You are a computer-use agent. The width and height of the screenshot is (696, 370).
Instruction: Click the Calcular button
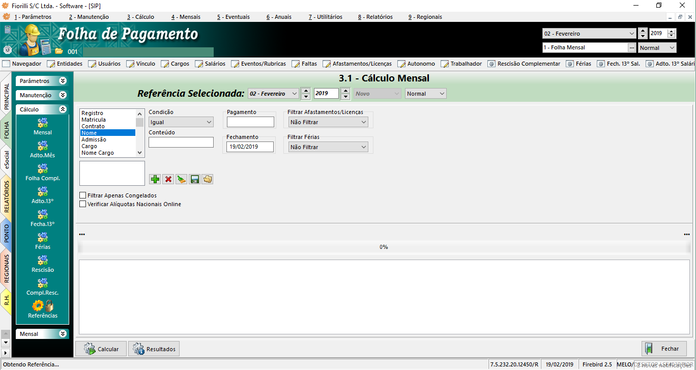pos(101,349)
